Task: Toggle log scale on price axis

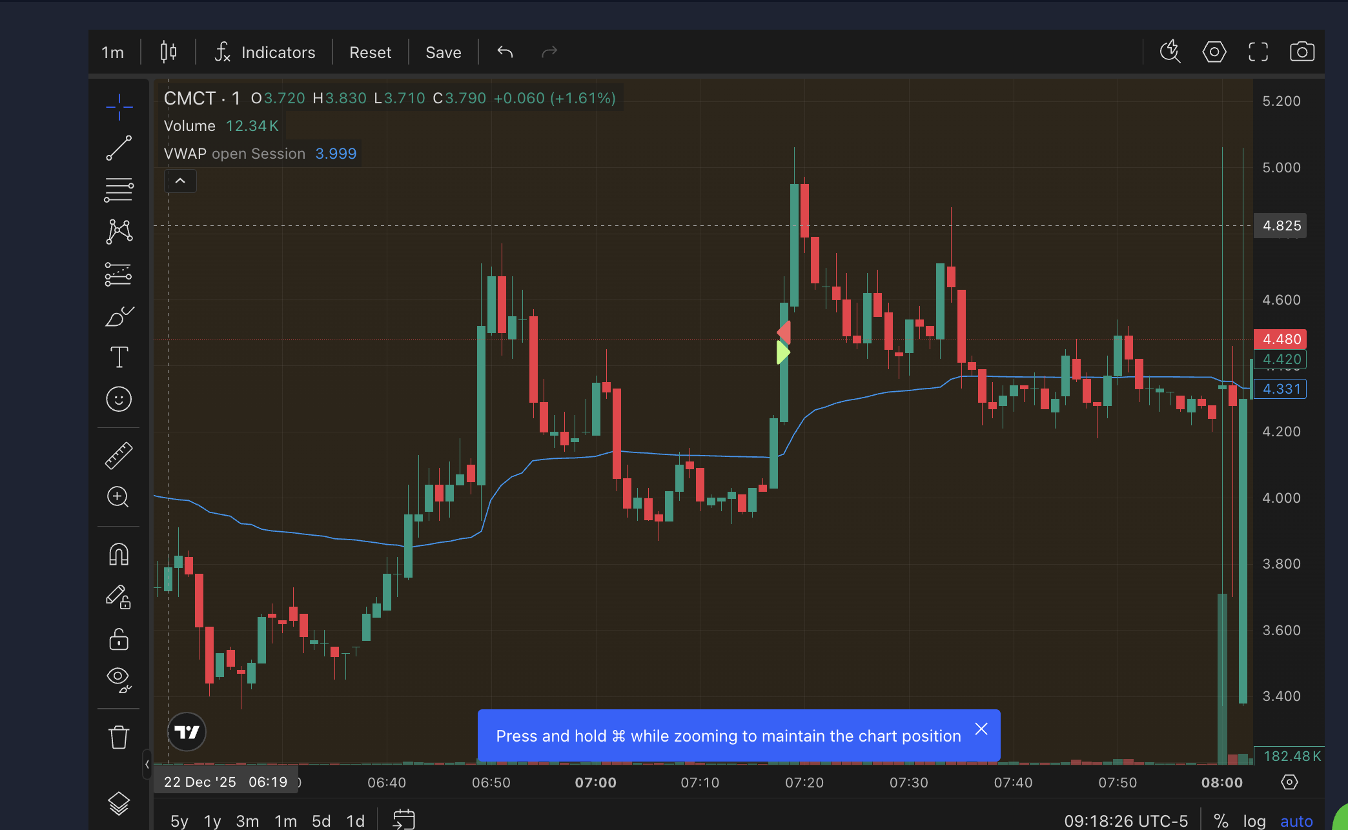Action: tap(1254, 820)
